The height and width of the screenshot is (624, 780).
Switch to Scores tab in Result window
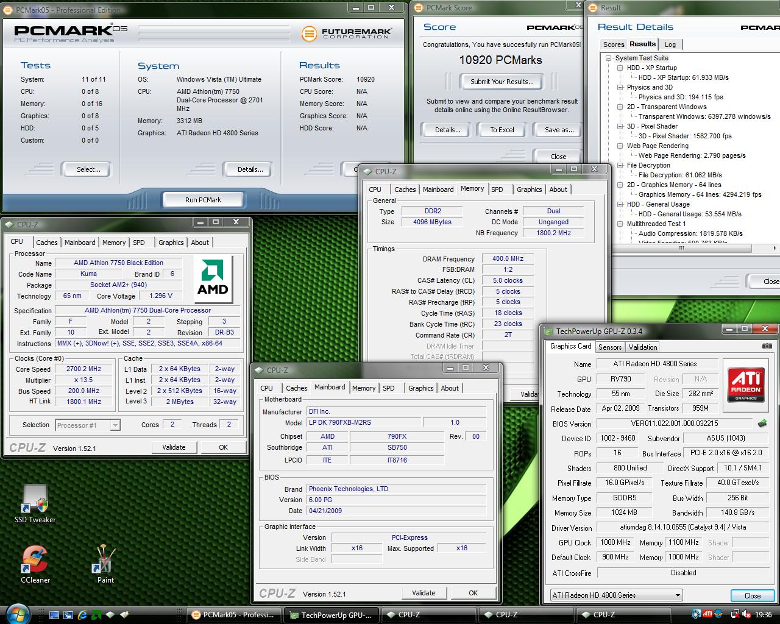coord(614,44)
